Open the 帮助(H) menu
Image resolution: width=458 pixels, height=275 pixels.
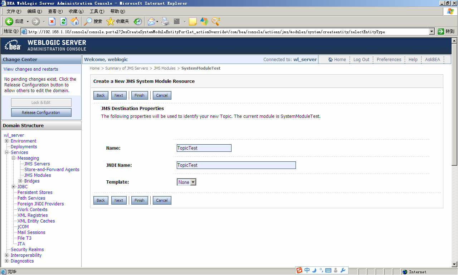coord(118,11)
